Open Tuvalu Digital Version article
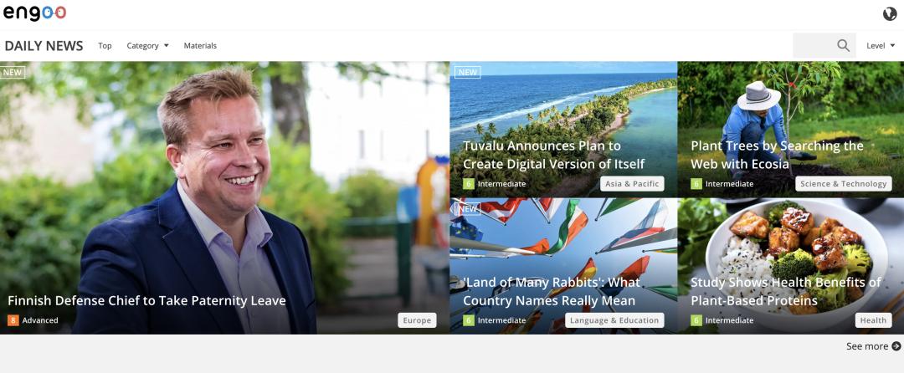 [553, 155]
